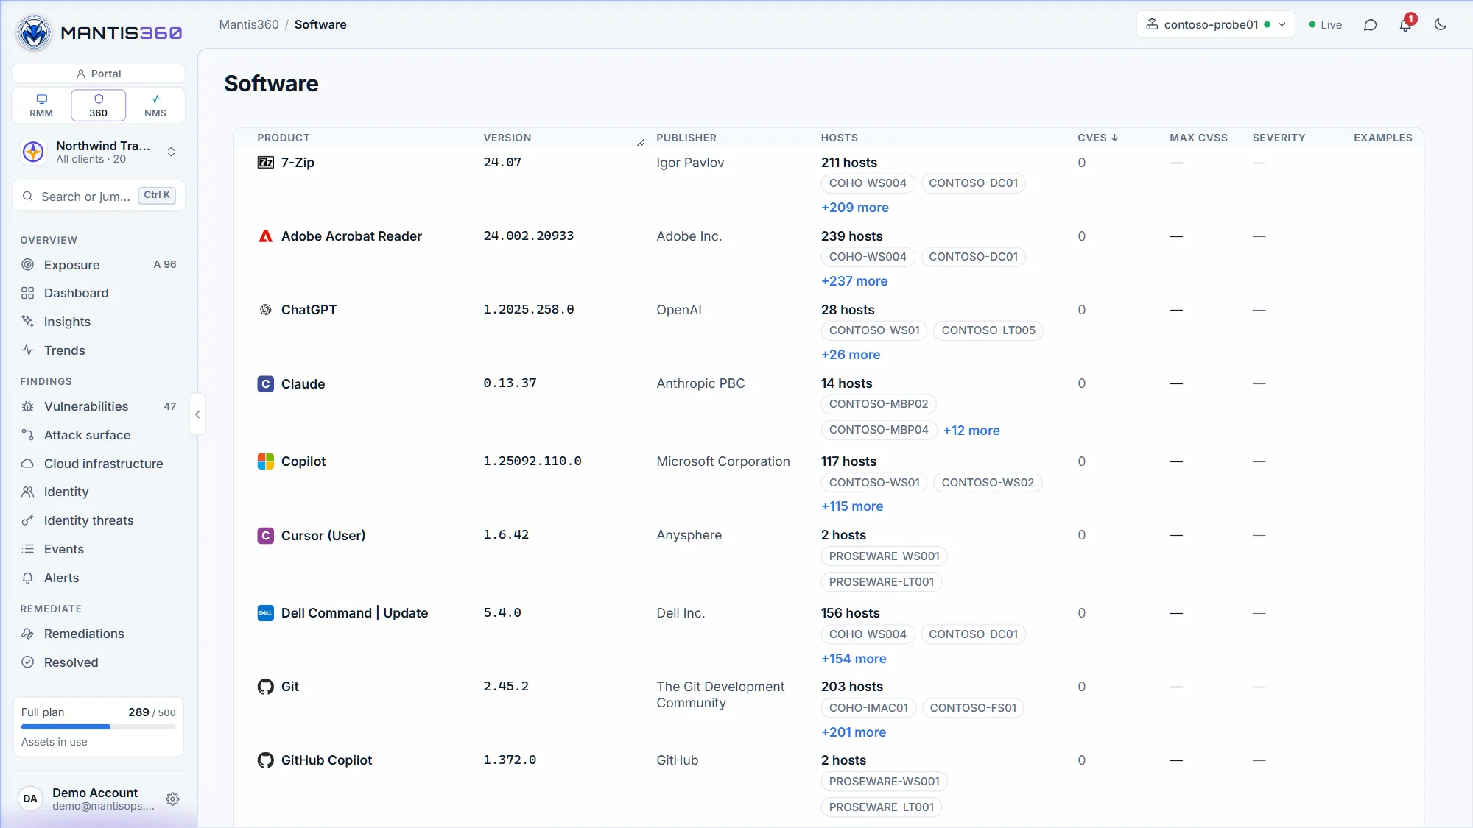Image resolution: width=1473 pixels, height=828 pixels.
Task: Open Vulnerabilities in the sidebar
Action: (99, 406)
